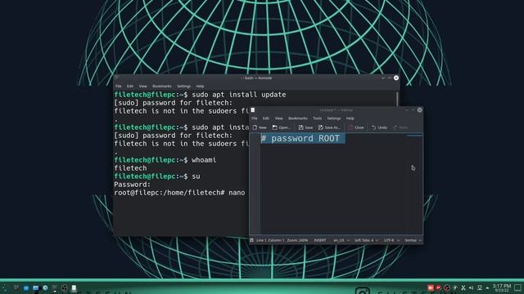Open the KWrite Bookmarks menu
The height and width of the screenshot is (294, 524).
[x=298, y=118]
